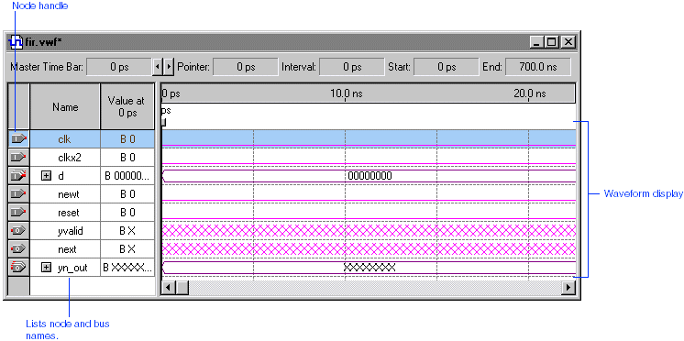
Task: Click the Start time field
Action: [x=447, y=67]
